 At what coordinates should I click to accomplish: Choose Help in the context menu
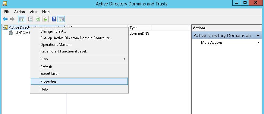point(79,89)
